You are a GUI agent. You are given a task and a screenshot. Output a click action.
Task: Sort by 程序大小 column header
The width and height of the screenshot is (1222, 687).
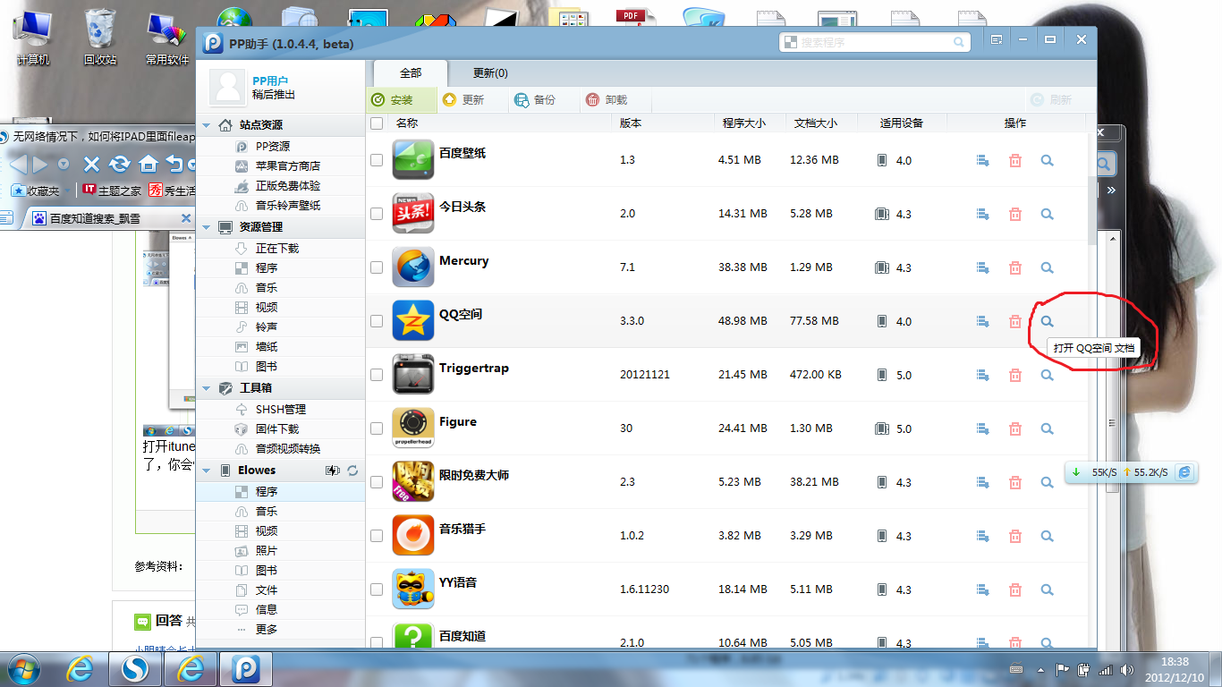point(743,123)
